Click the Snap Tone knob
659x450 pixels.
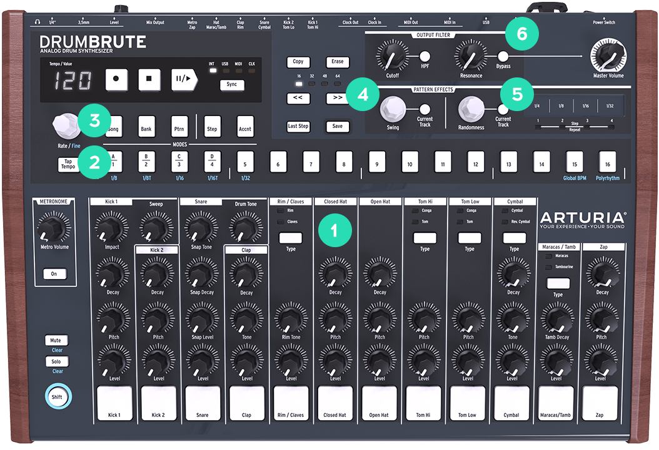[x=201, y=227]
